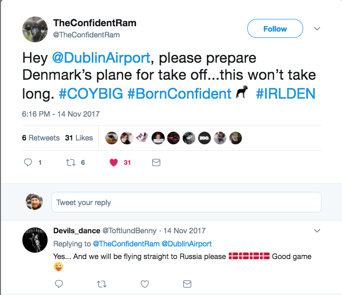Retweet the Devils_dance reply

click(x=102, y=283)
